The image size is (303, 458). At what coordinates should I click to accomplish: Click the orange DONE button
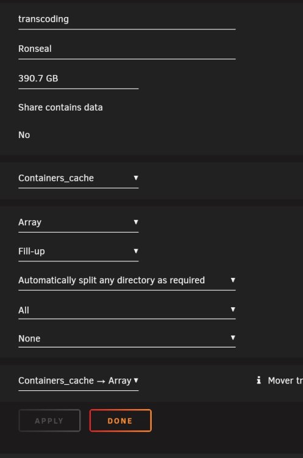click(x=121, y=421)
